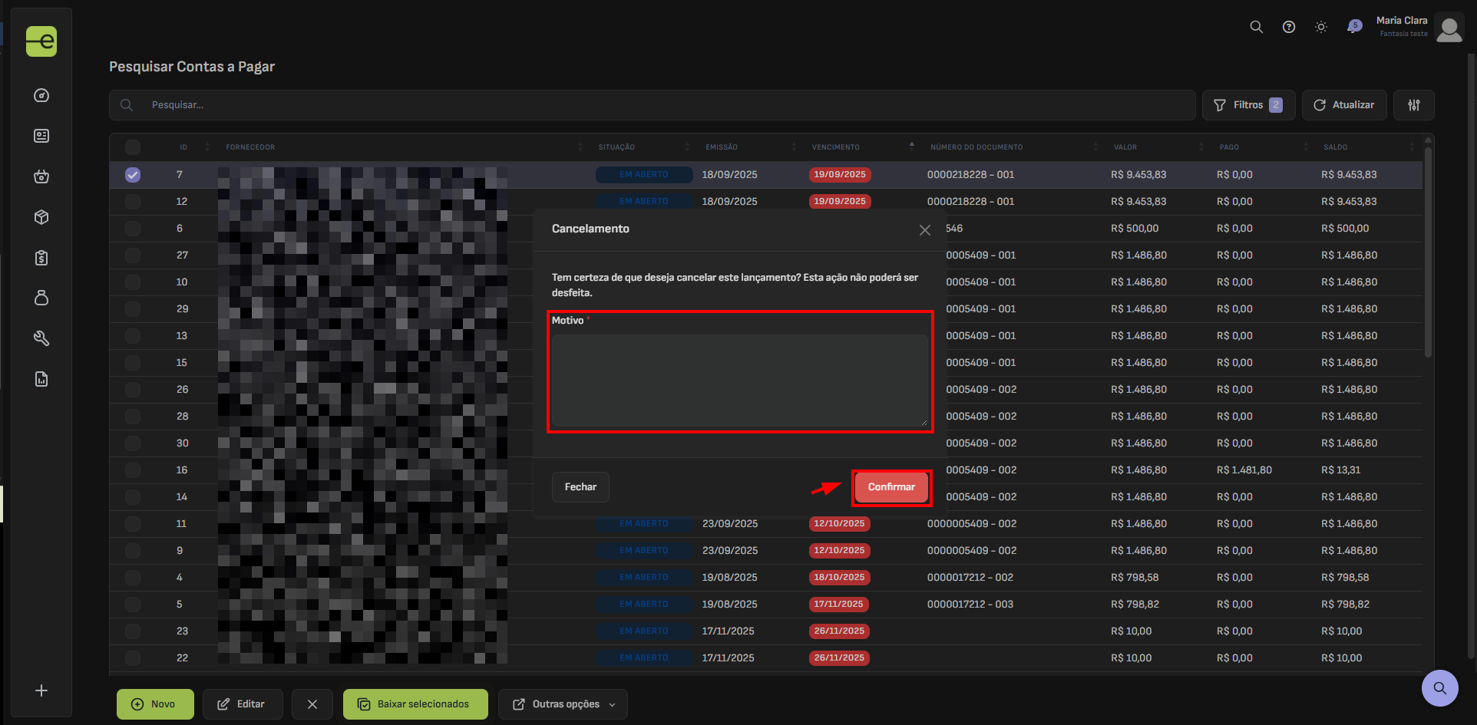Open the dashboard gauge sidebar icon
This screenshot has height=725, width=1477.
[41, 95]
